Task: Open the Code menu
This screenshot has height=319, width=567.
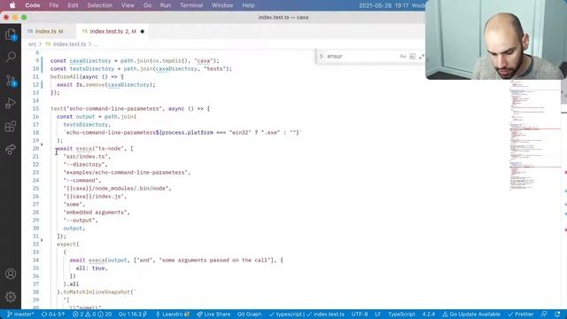Action: point(33,5)
